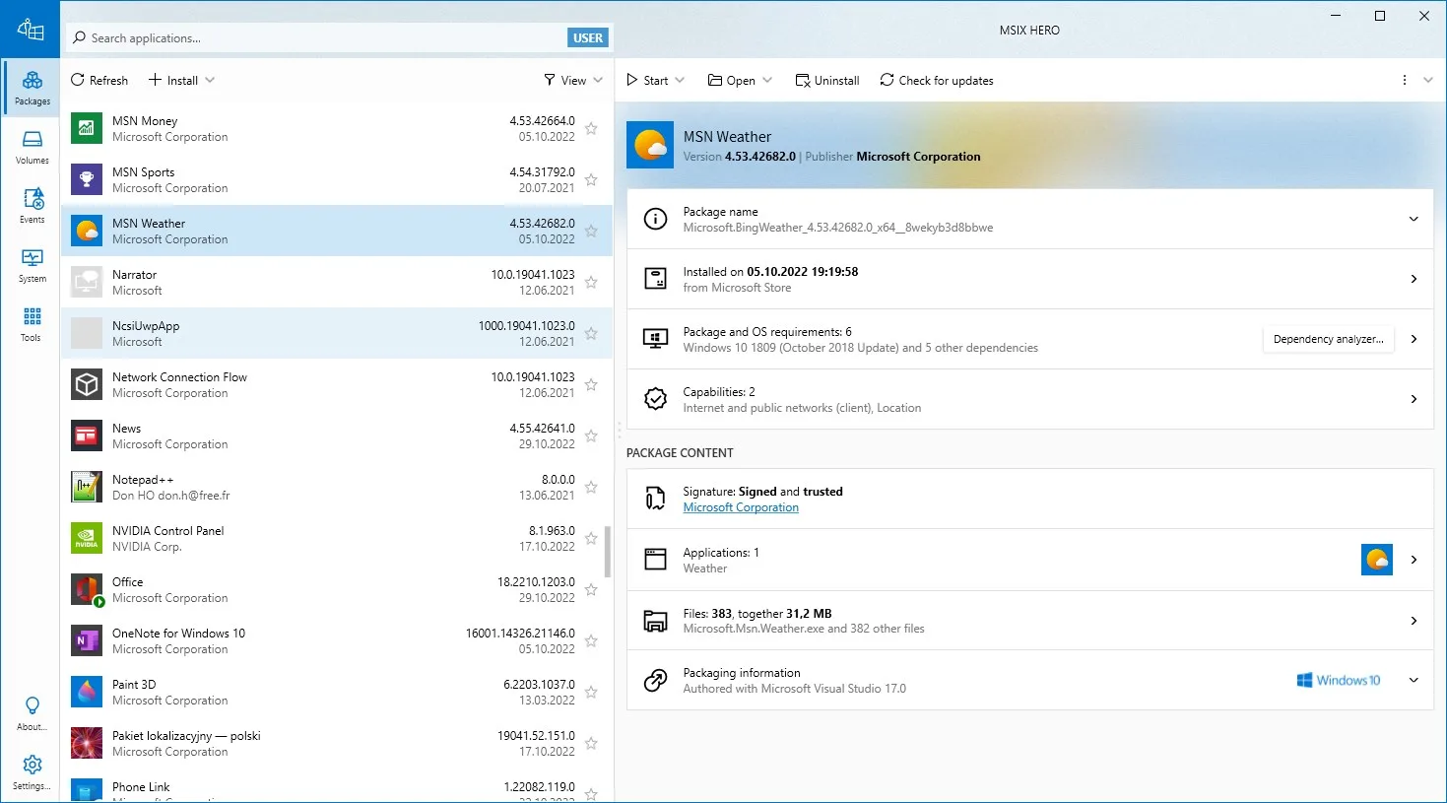1447x803 pixels.
Task: Open the Install dropdown arrow
Action: click(x=210, y=81)
